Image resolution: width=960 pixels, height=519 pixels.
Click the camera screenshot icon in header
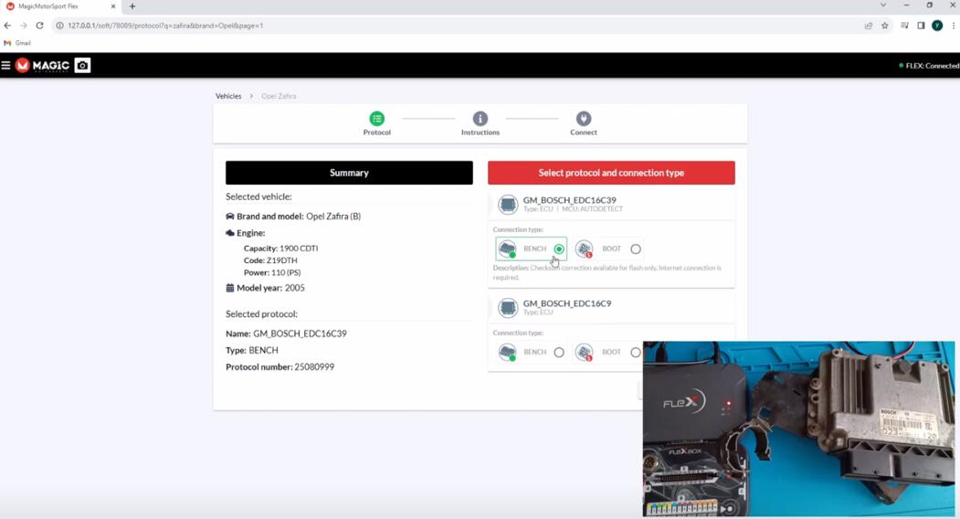point(82,65)
